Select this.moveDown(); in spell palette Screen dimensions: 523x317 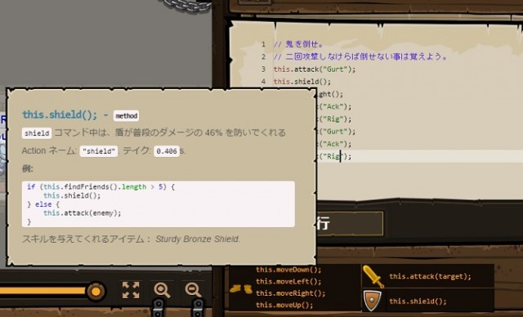tap(288, 270)
